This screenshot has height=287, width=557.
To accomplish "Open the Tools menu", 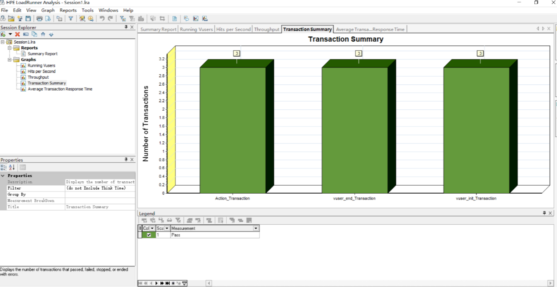I will point(88,10).
